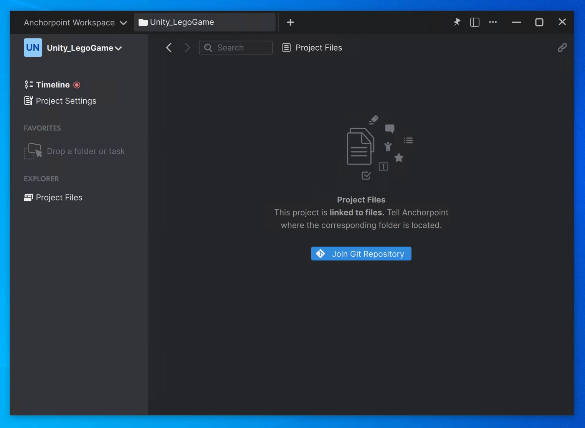Screen dimensions: 585x428
Task: Click the back navigation arrow
Action: [x=169, y=47]
